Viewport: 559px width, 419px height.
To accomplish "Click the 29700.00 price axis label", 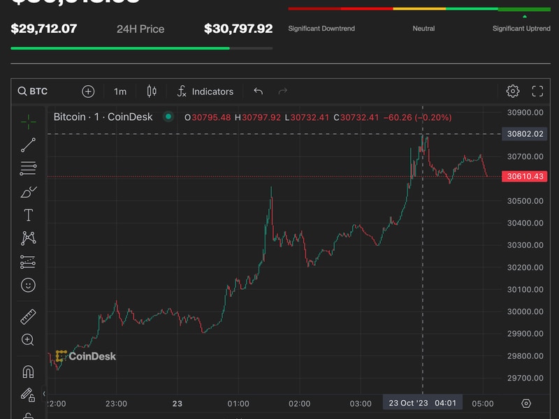I will [525, 378].
